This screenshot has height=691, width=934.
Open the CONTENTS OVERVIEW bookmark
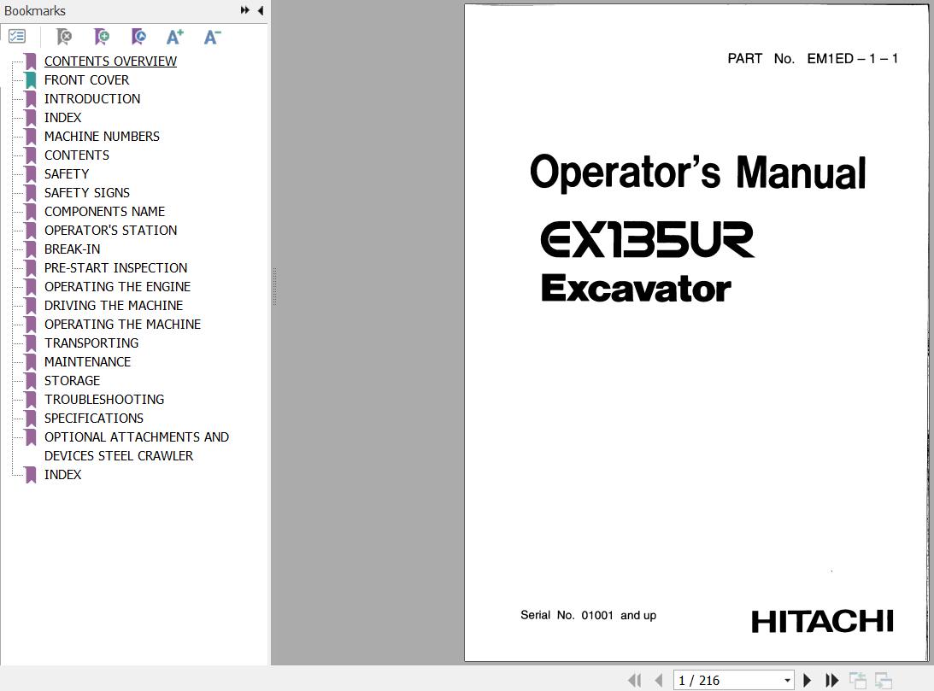click(x=110, y=61)
